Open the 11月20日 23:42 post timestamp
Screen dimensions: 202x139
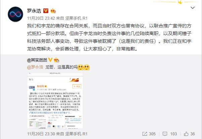[41, 18]
